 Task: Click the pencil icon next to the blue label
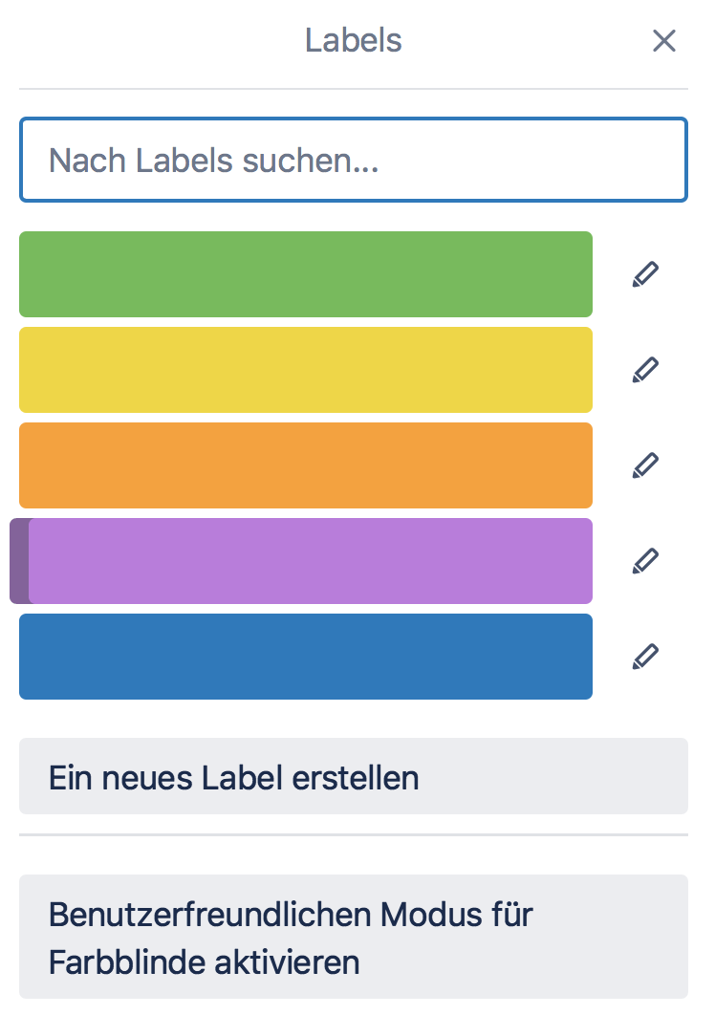click(645, 657)
